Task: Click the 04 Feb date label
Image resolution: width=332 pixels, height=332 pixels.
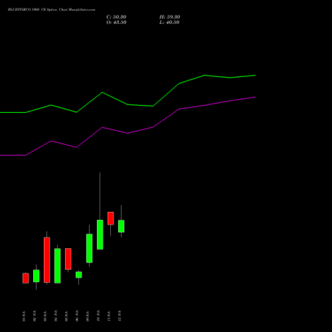Action: tap(56, 316)
